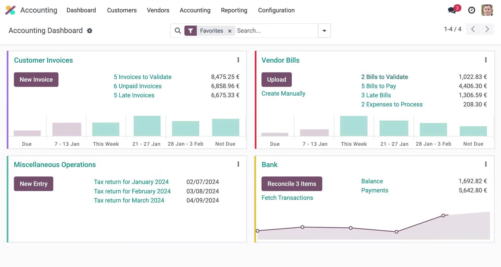Click the user avatar in the top bar
Viewport: 501px width, 267px height.
[x=487, y=10]
